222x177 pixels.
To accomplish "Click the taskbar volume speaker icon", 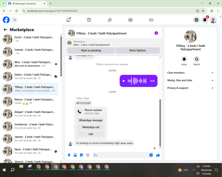I will [x=198, y=166].
